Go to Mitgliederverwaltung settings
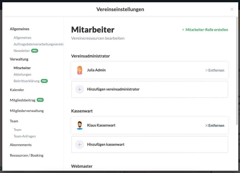 click(x=27, y=111)
